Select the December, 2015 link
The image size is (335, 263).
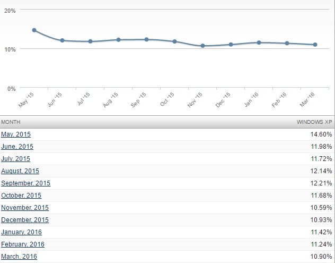click(25, 220)
